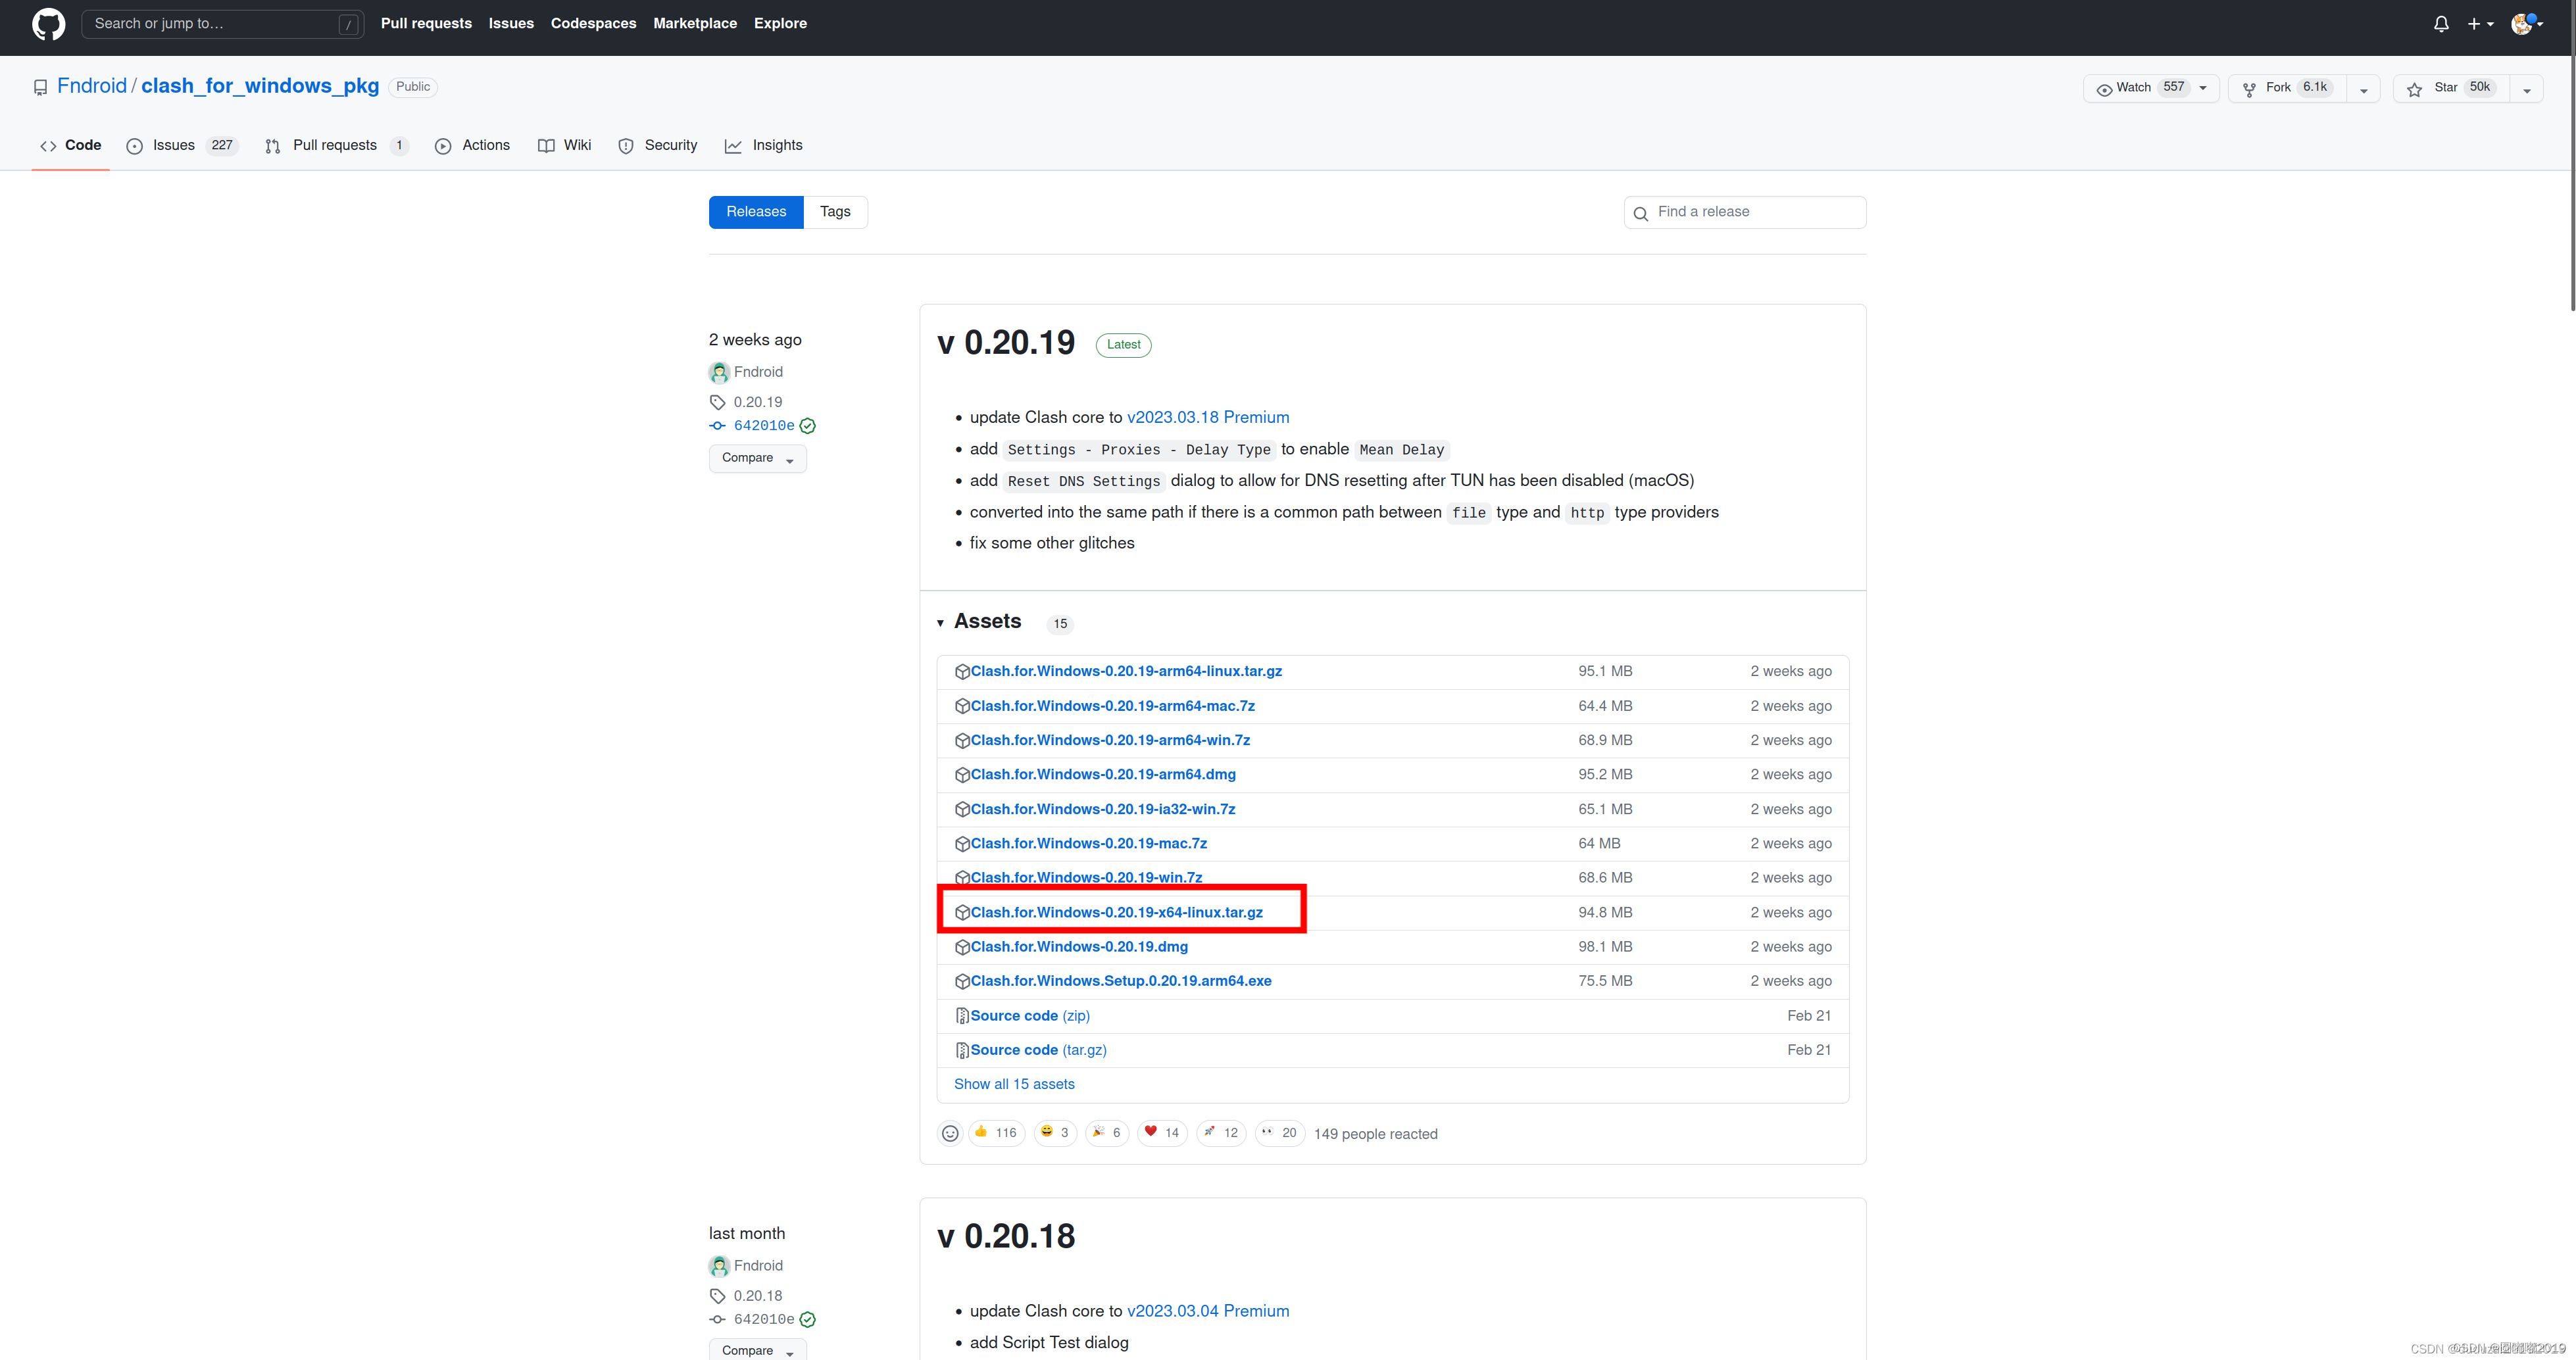Download Clash.for.Windows-0.20.19-x64-linux.tar.gz

1116,912
